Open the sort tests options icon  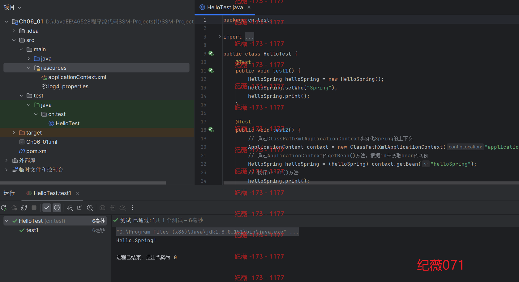(x=70, y=208)
